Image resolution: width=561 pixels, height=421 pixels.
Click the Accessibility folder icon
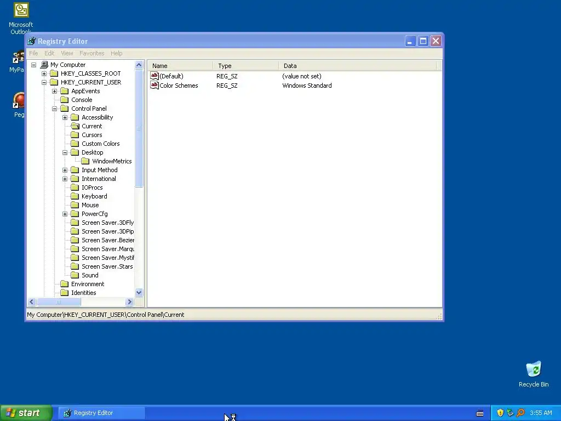pyautogui.click(x=75, y=117)
